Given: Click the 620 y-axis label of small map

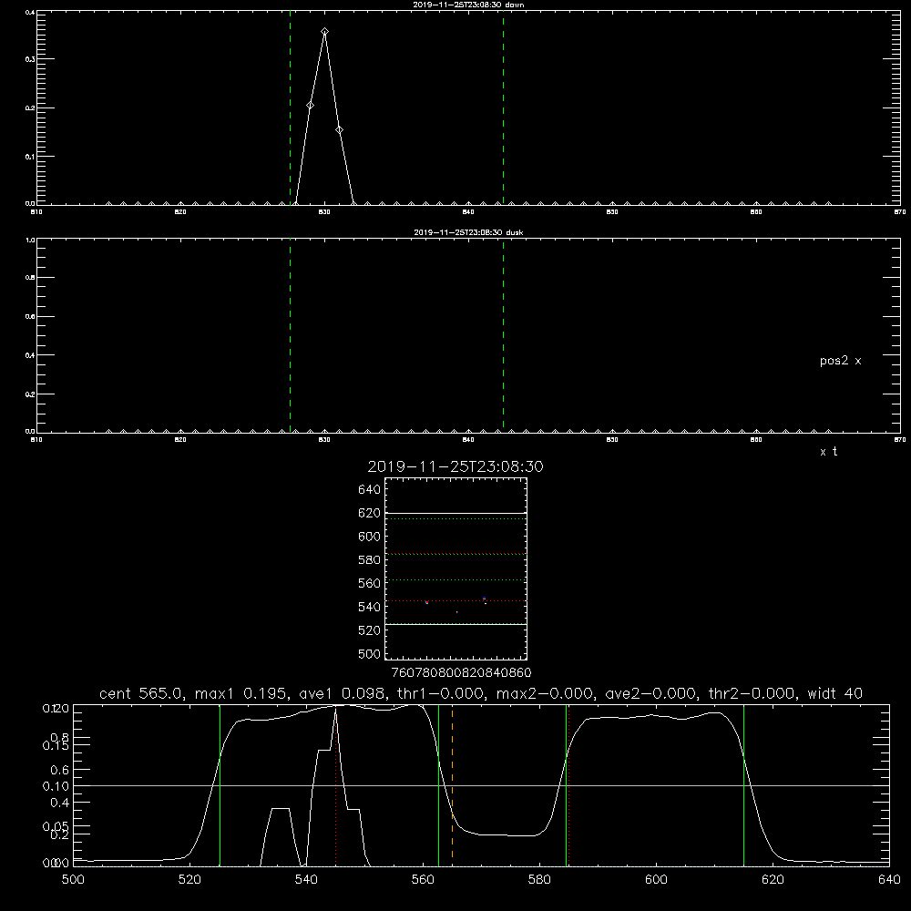Looking at the screenshot, I should pos(369,513).
